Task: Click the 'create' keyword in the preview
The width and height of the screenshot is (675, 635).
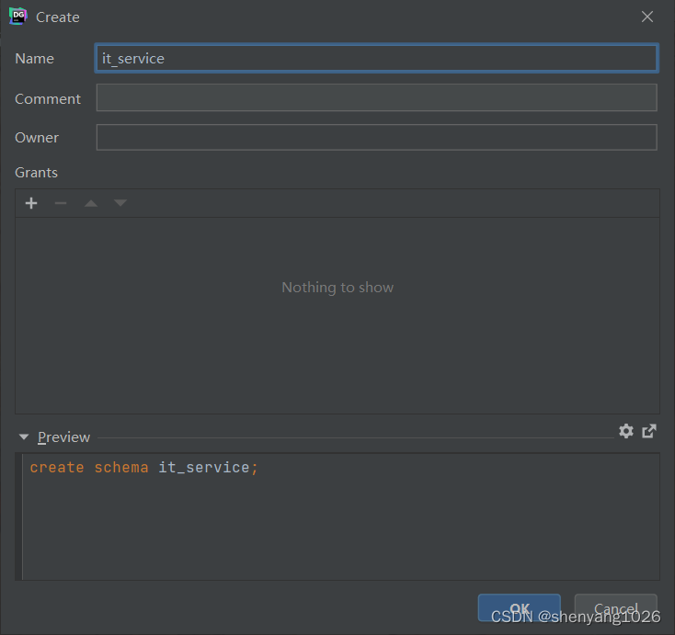Action: pyautogui.click(x=56, y=468)
